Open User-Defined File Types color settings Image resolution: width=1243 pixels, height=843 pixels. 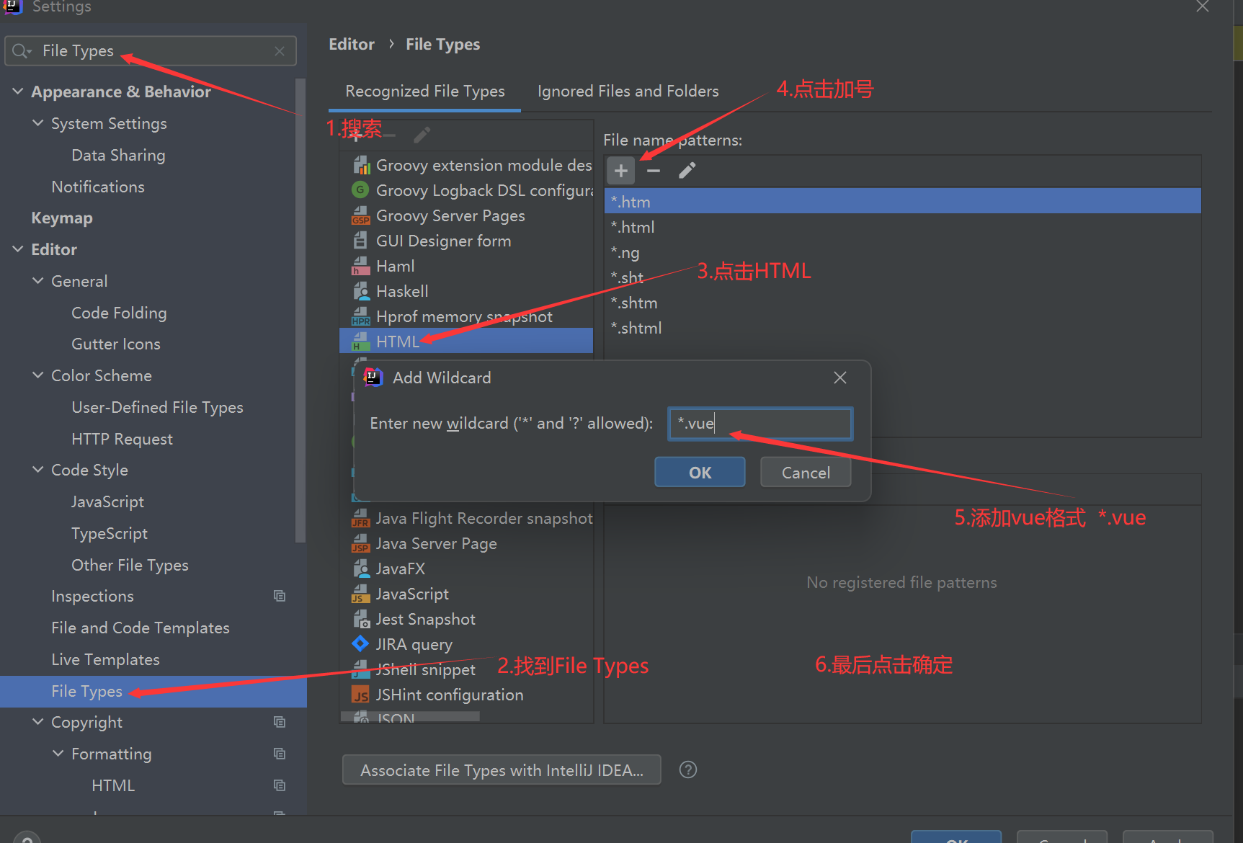point(157,407)
